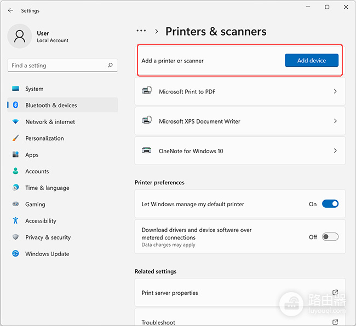Click the Gaming controller icon

(x=15, y=204)
